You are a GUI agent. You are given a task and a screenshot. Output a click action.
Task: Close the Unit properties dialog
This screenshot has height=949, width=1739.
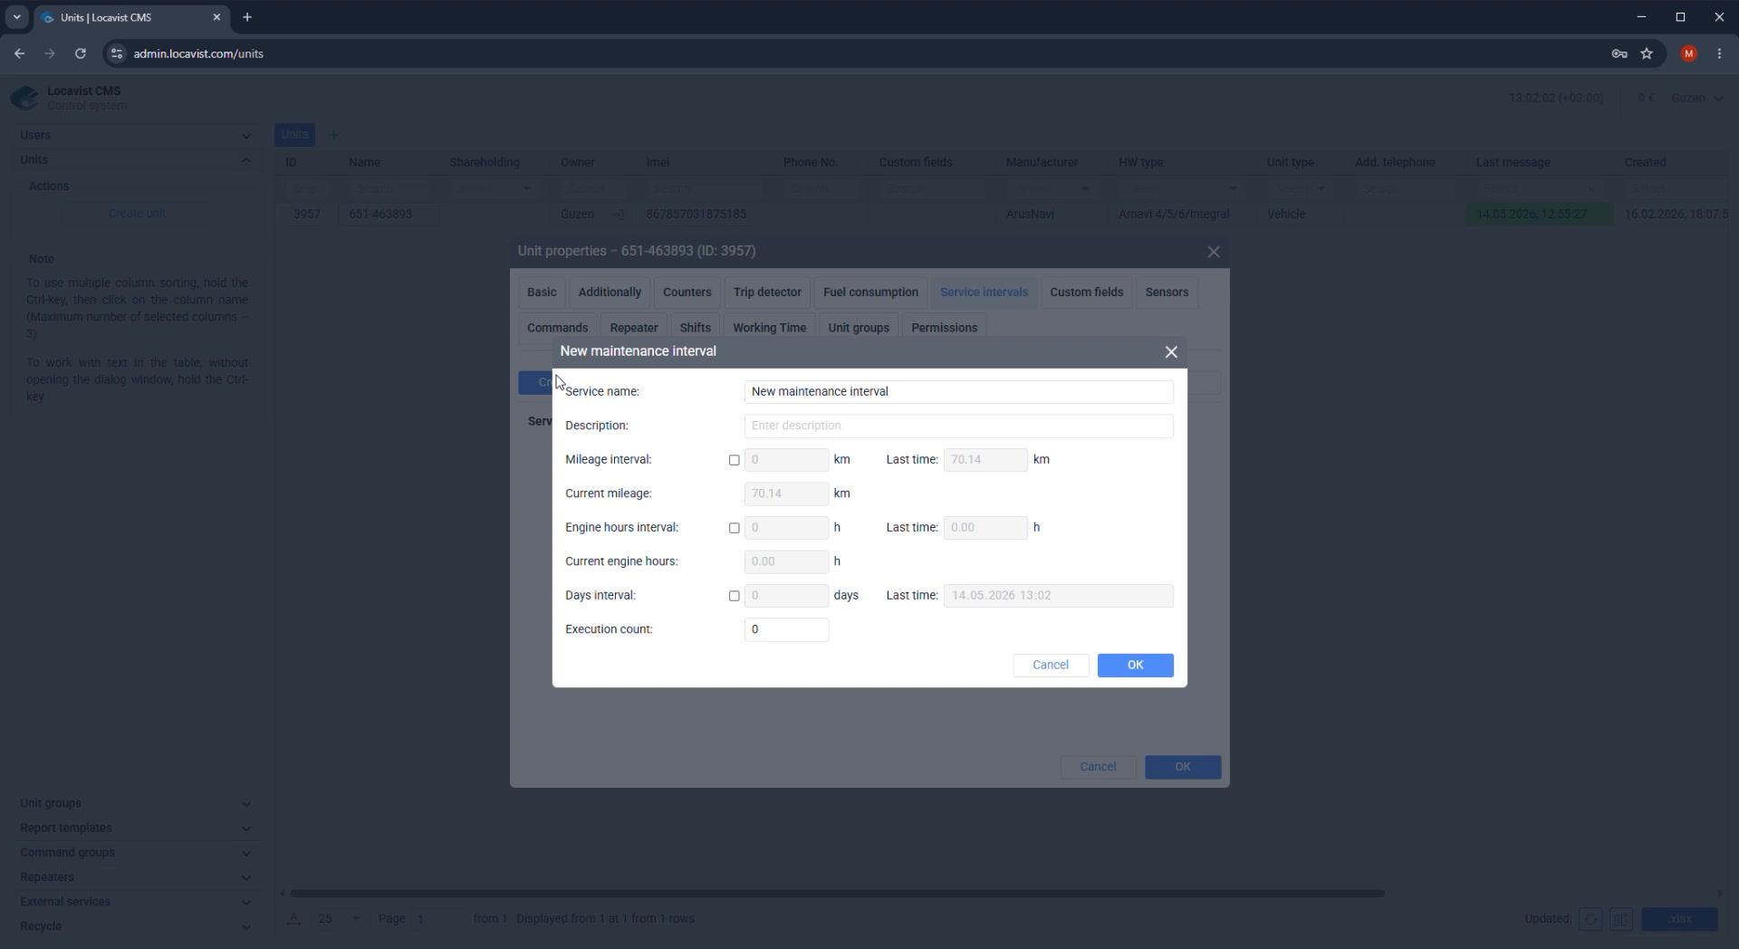coord(1214,253)
